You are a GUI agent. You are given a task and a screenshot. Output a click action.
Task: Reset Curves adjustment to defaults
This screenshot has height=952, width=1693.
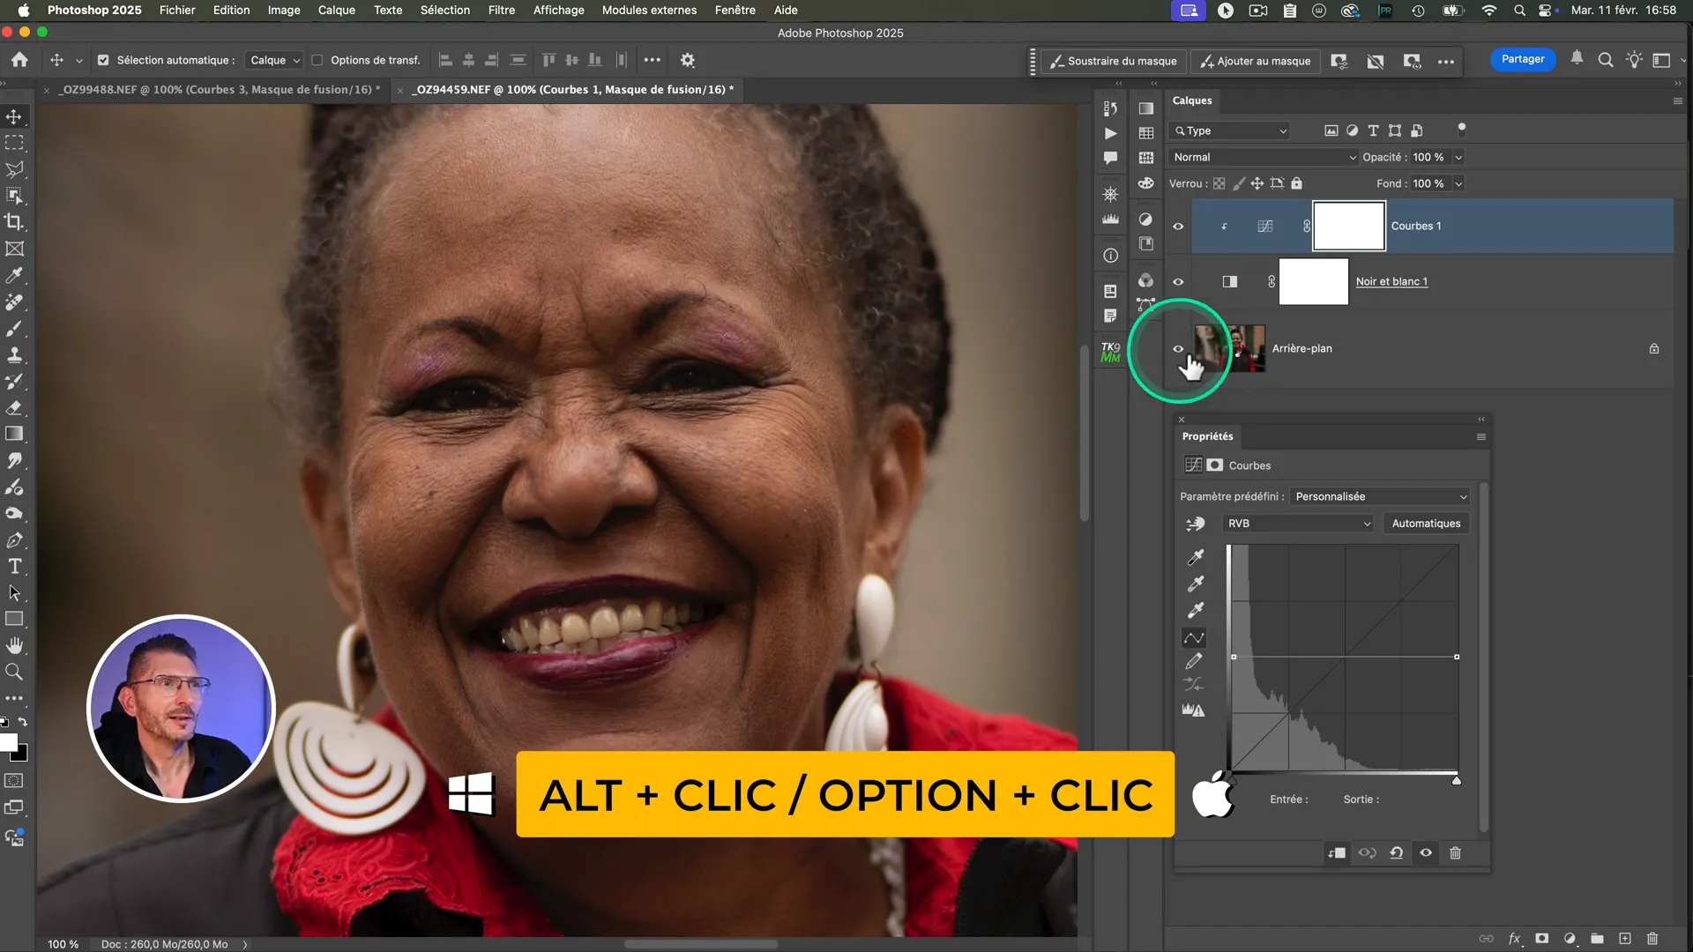click(x=1396, y=853)
